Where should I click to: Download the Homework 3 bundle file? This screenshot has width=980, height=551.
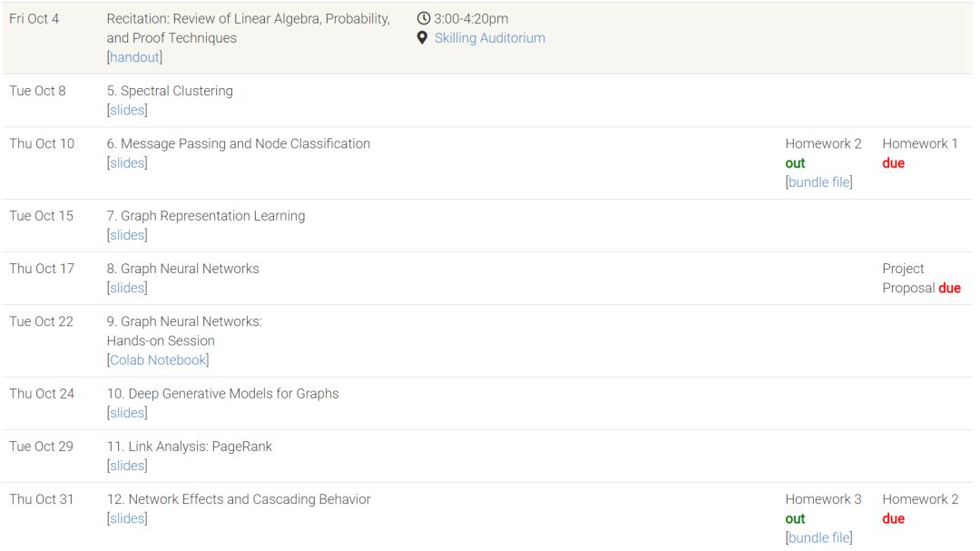[818, 537]
